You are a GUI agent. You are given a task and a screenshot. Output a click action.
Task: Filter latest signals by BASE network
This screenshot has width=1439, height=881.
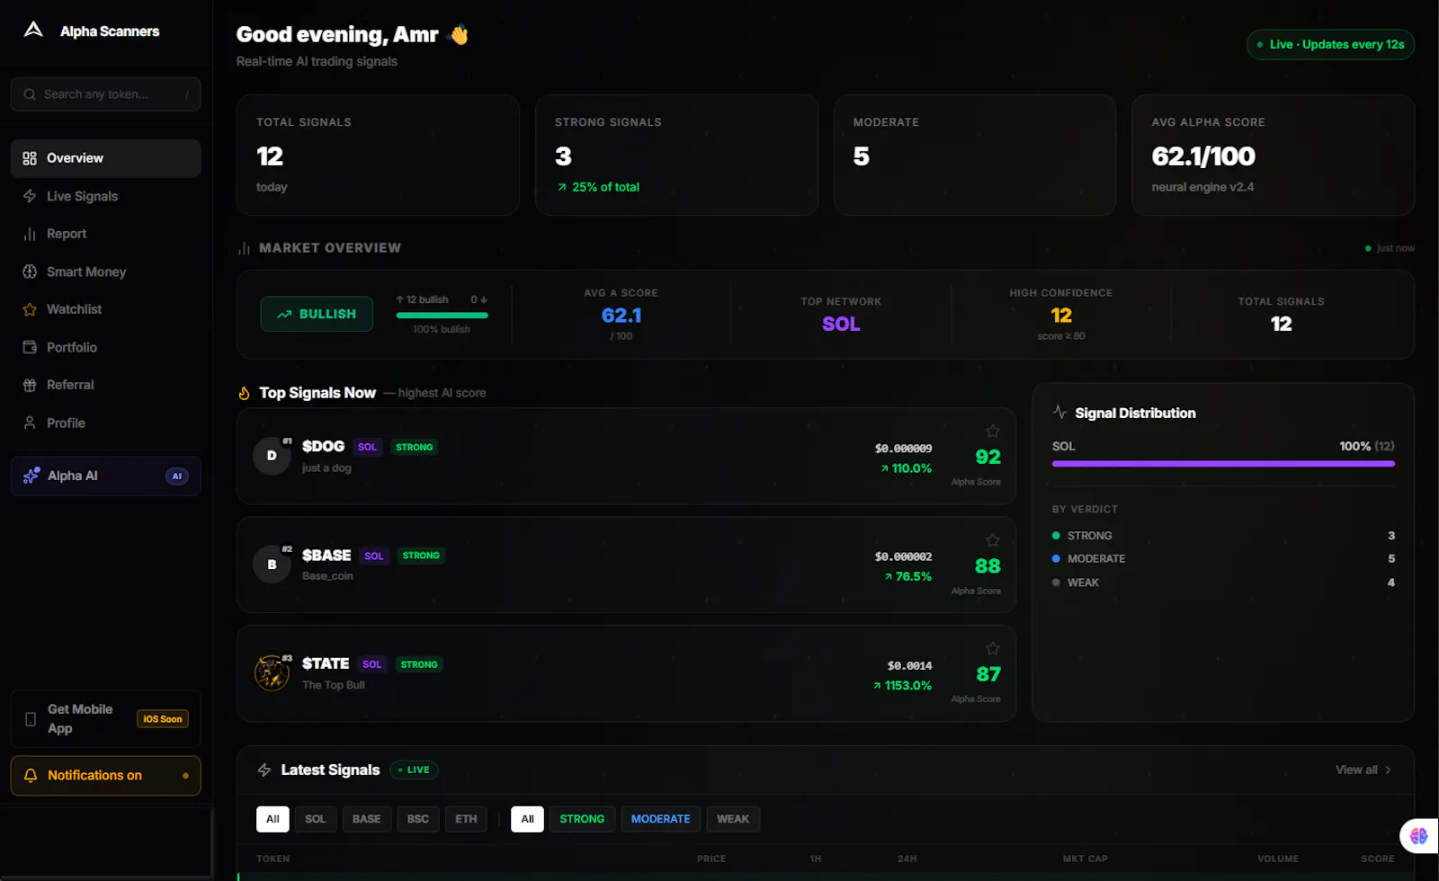pos(367,819)
